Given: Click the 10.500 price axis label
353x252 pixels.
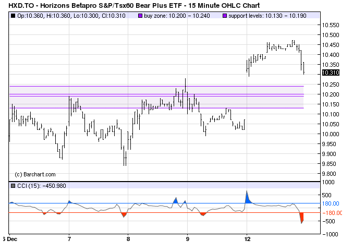Looking at the screenshot, I should pos(331,35).
